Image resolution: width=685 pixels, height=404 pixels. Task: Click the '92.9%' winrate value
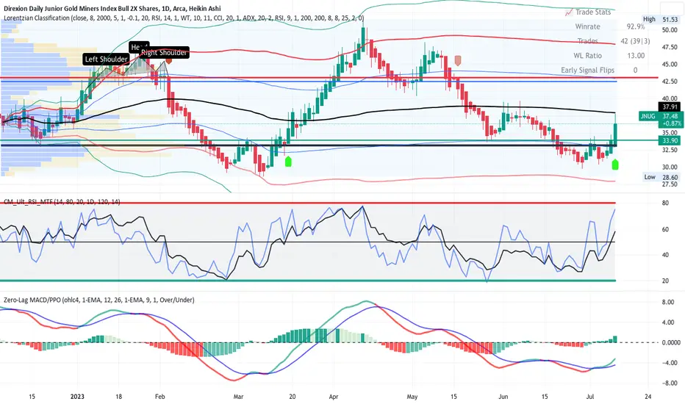pos(636,26)
